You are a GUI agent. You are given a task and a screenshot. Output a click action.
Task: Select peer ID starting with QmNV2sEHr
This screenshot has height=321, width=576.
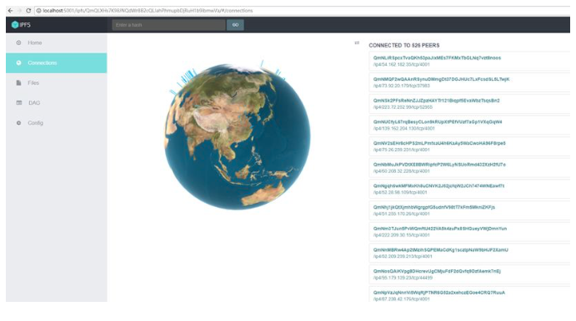(x=439, y=143)
